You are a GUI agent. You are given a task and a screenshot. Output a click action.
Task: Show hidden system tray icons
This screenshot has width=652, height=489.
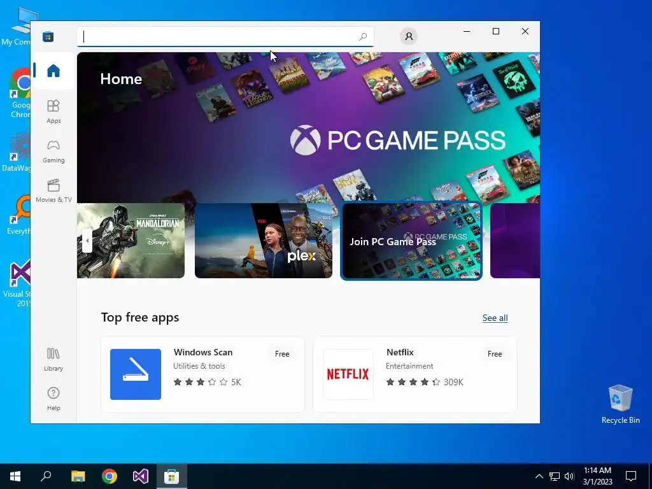coord(539,476)
